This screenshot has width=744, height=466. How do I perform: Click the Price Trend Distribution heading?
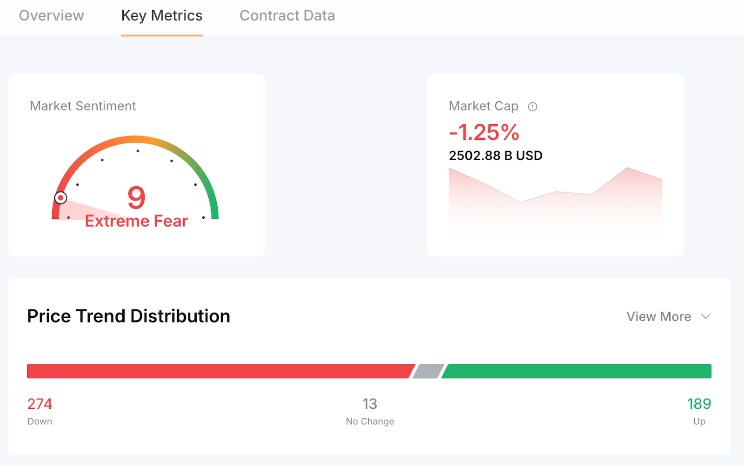129,316
